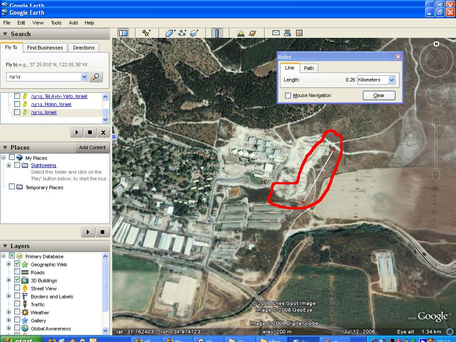Click the Global Awareness globe icon

25,328
